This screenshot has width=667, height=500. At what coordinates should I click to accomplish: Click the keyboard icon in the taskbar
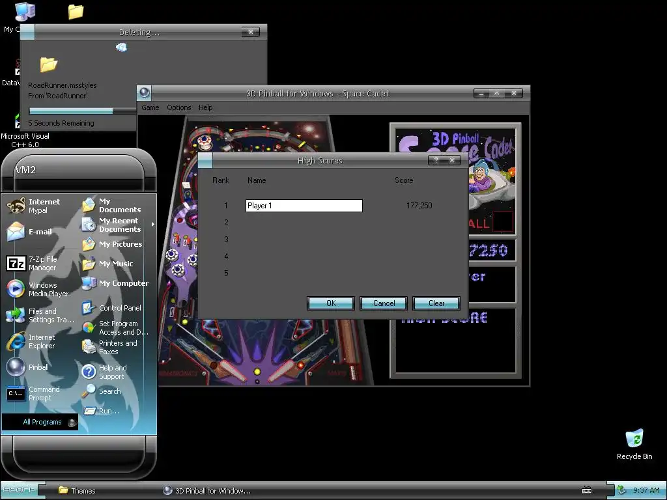tap(587, 490)
